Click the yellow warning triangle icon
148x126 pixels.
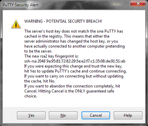pyautogui.click(x=16, y=24)
